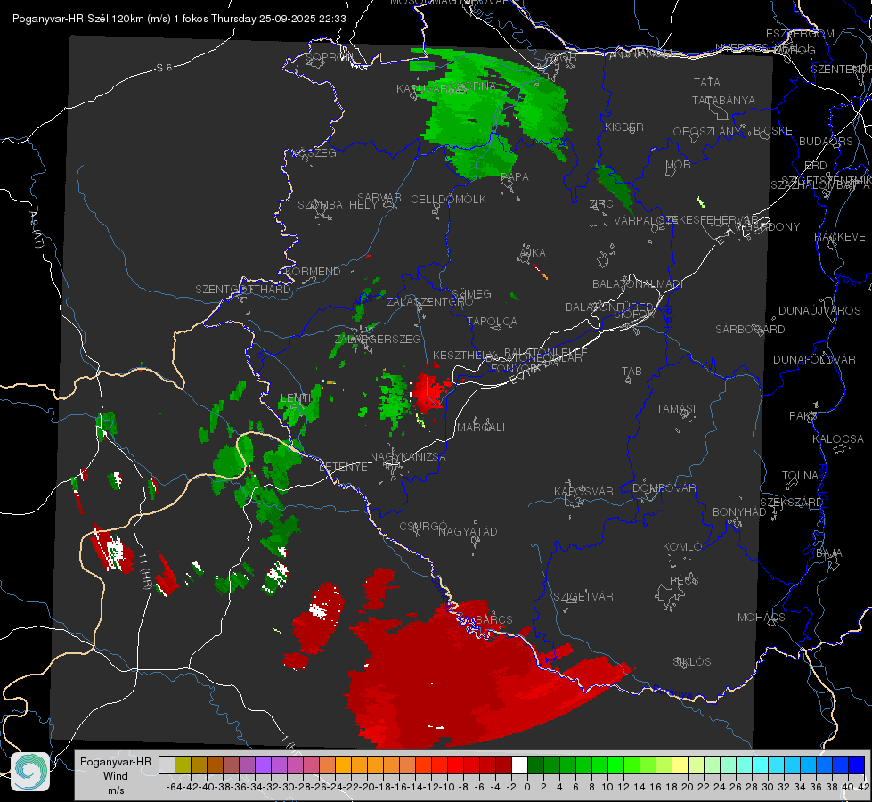Screen dimensions: 872x802
Task: Click the ZALASZENTGRÓT label
Action: coord(433,302)
